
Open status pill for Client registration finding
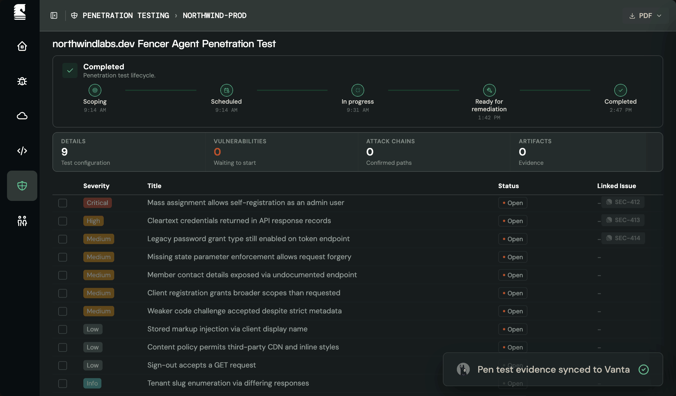point(513,293)
